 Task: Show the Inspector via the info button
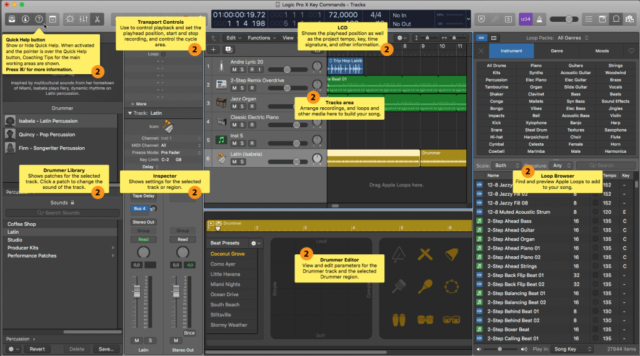25,19
